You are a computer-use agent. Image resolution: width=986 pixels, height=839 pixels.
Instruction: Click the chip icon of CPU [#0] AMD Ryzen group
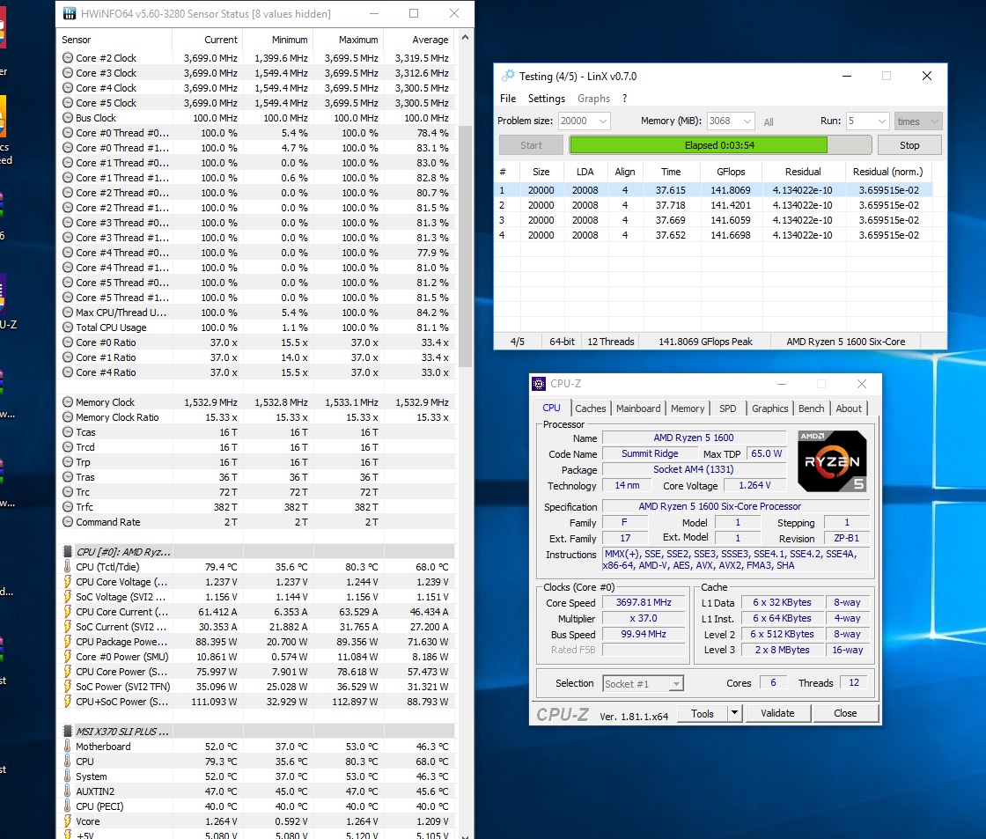pos(67,552)
